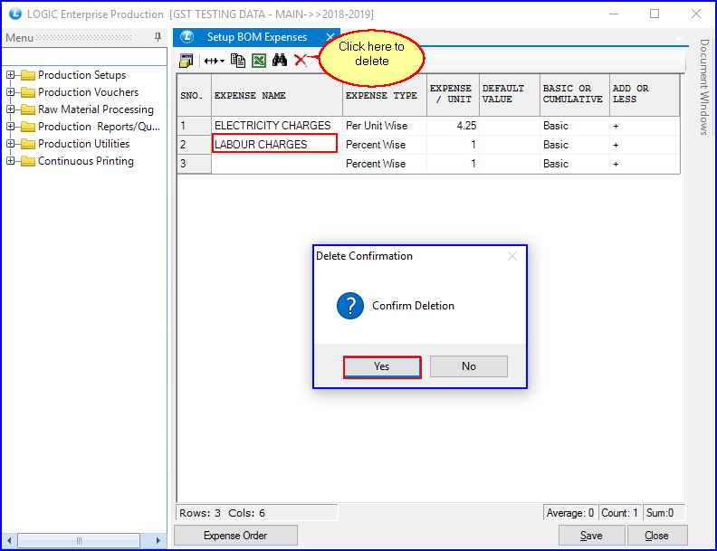Switch to Setup BOM Expenses tab
The width and height of the screenshot is (717, 551).
(x=256, y=37)
